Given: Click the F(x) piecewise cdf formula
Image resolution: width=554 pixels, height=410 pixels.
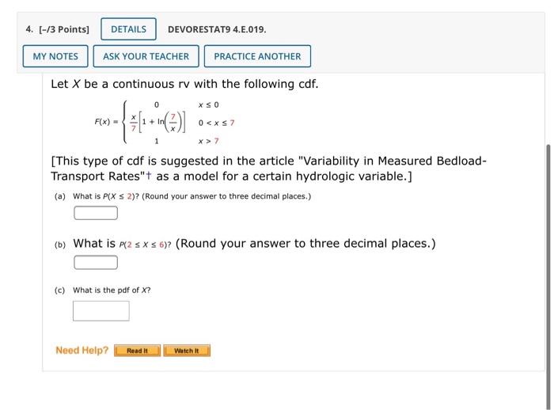Looking at the screenshot, I should point(165,123).
